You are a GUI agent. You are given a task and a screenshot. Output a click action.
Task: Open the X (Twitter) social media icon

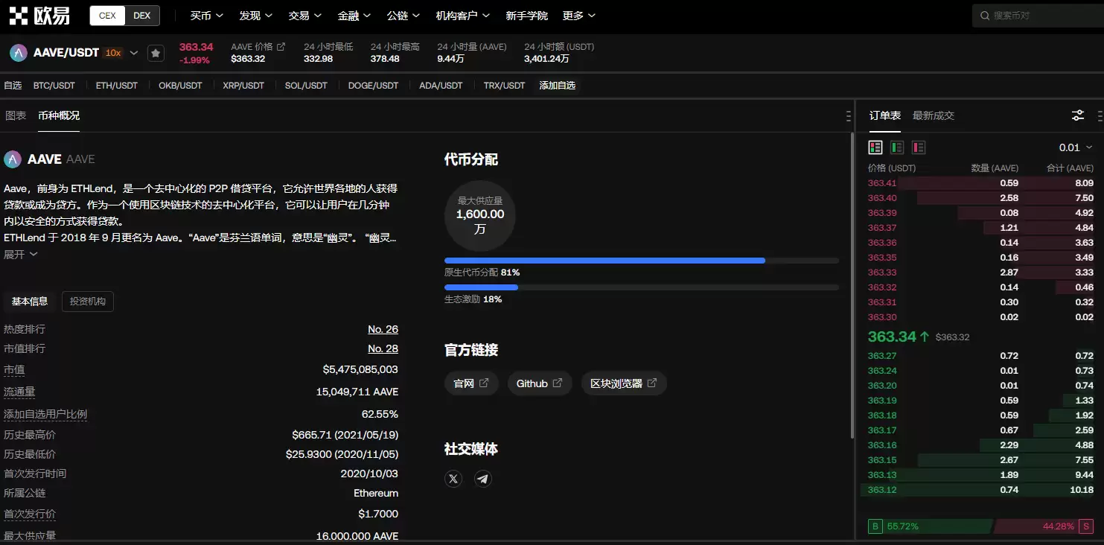pos(453,479)
